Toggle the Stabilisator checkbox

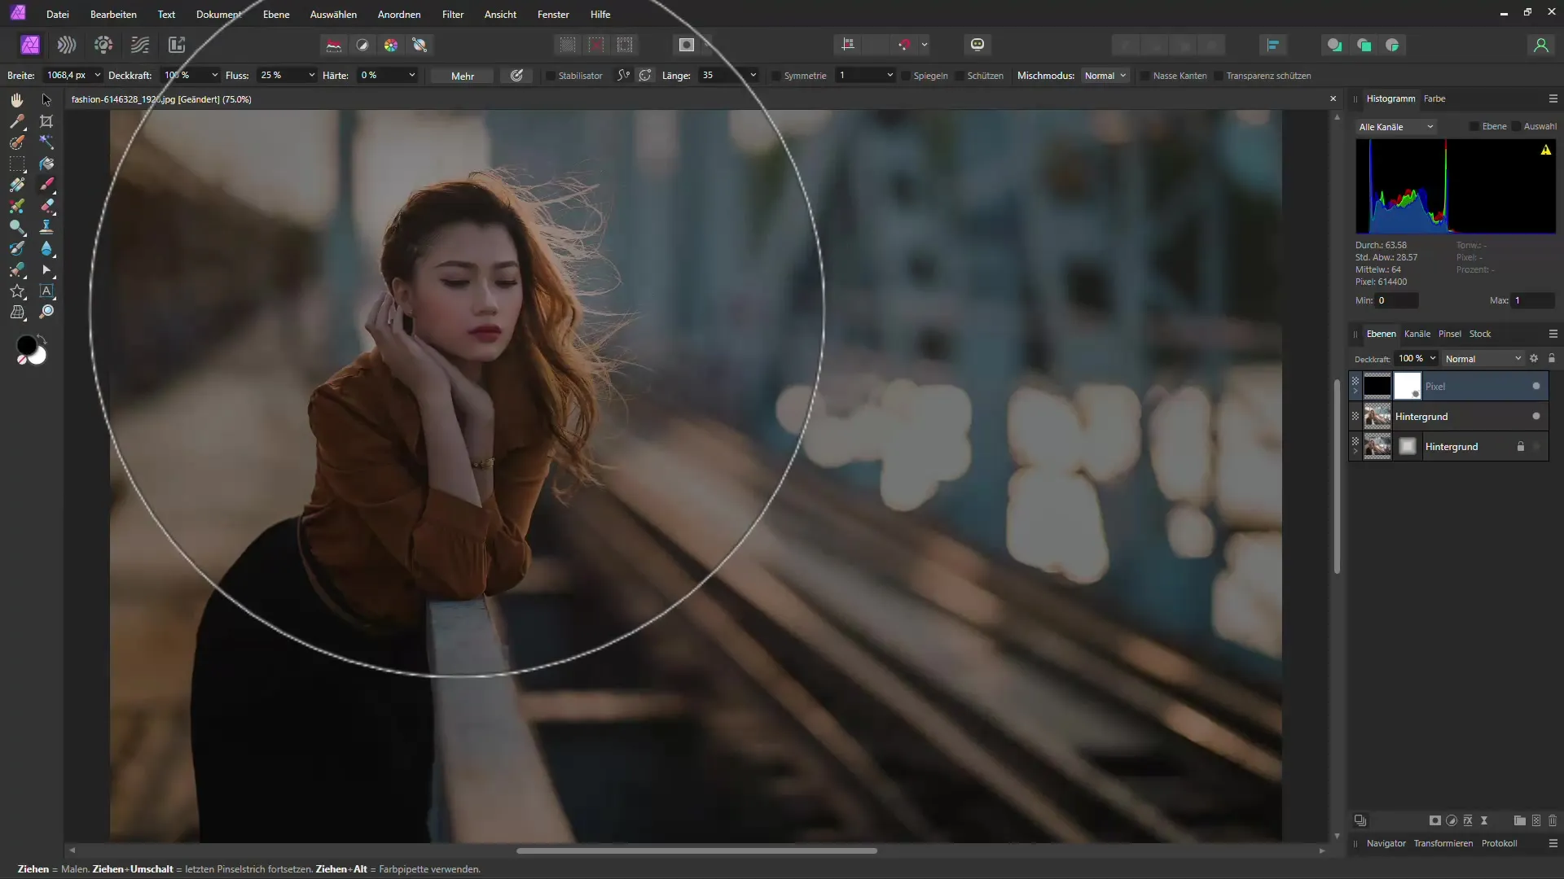pyautogui.click(x=551, y=76)
